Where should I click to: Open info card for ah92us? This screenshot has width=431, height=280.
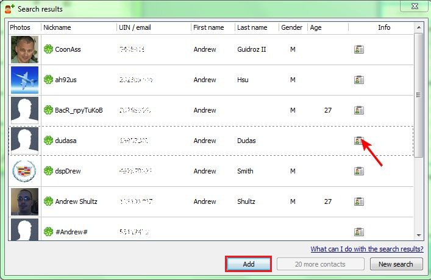tap(359, 80)
